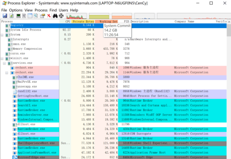Click the 114,444 K private bytes value
This screenshot has height=159, width=231.
pyautogui.click(x=87, y=105)
